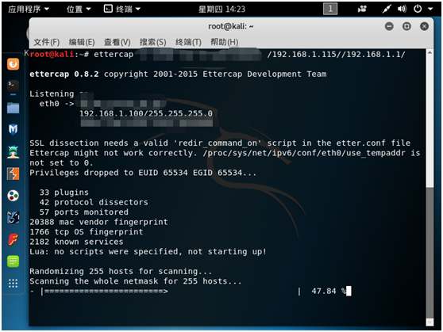Click the '2182 known services' line

pos(76,242)
